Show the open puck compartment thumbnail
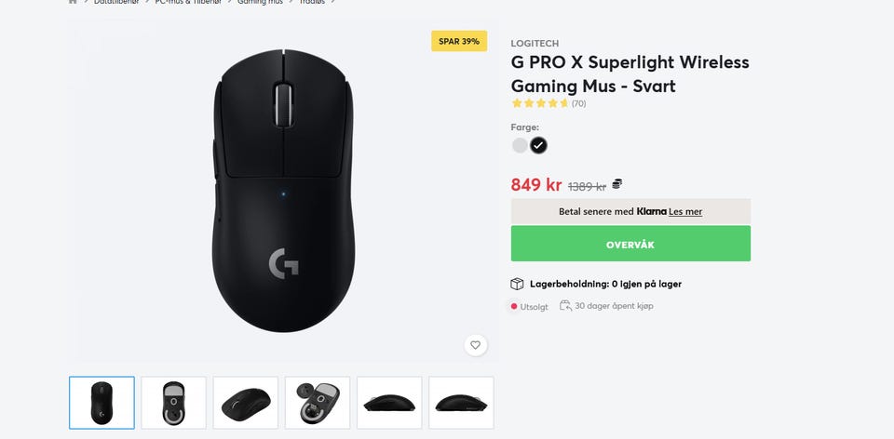This screenshot has height=439, width=894. coord(318,403)
